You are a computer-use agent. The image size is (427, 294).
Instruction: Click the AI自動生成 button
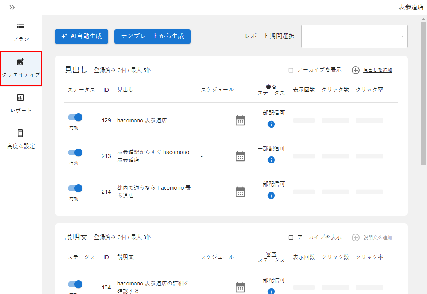82,36
